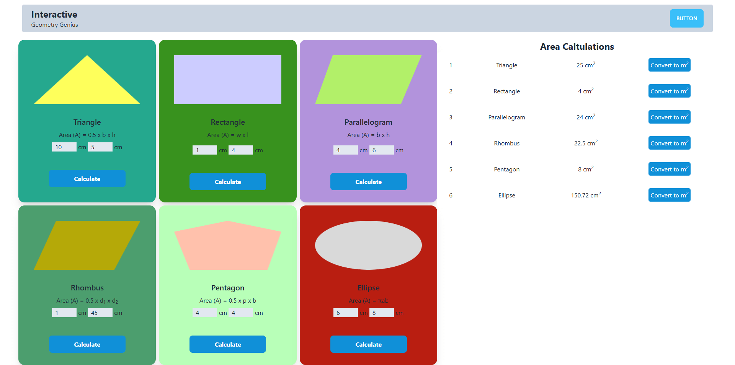Viewport: 735px width, 365px height.
Task: Click the Ellipse input showing 8
Action: (x=381, y=313)
